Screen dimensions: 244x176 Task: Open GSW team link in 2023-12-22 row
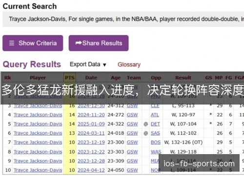pyautogui.click(x=132, y=152)
